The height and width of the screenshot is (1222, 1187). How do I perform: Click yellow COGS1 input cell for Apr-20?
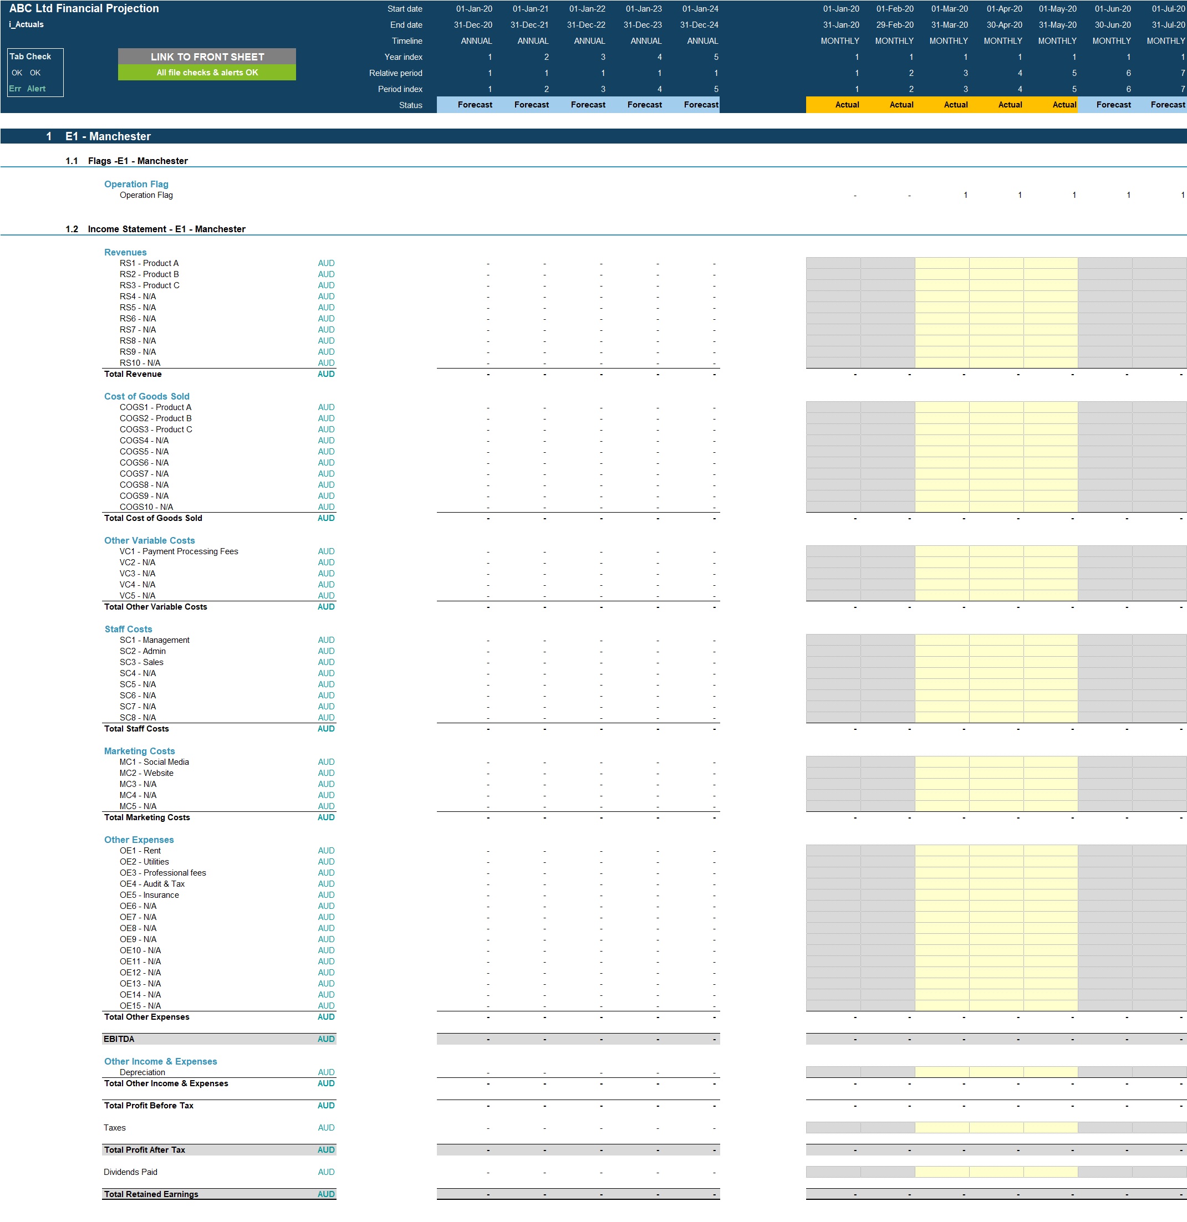(x=996, y=407)
